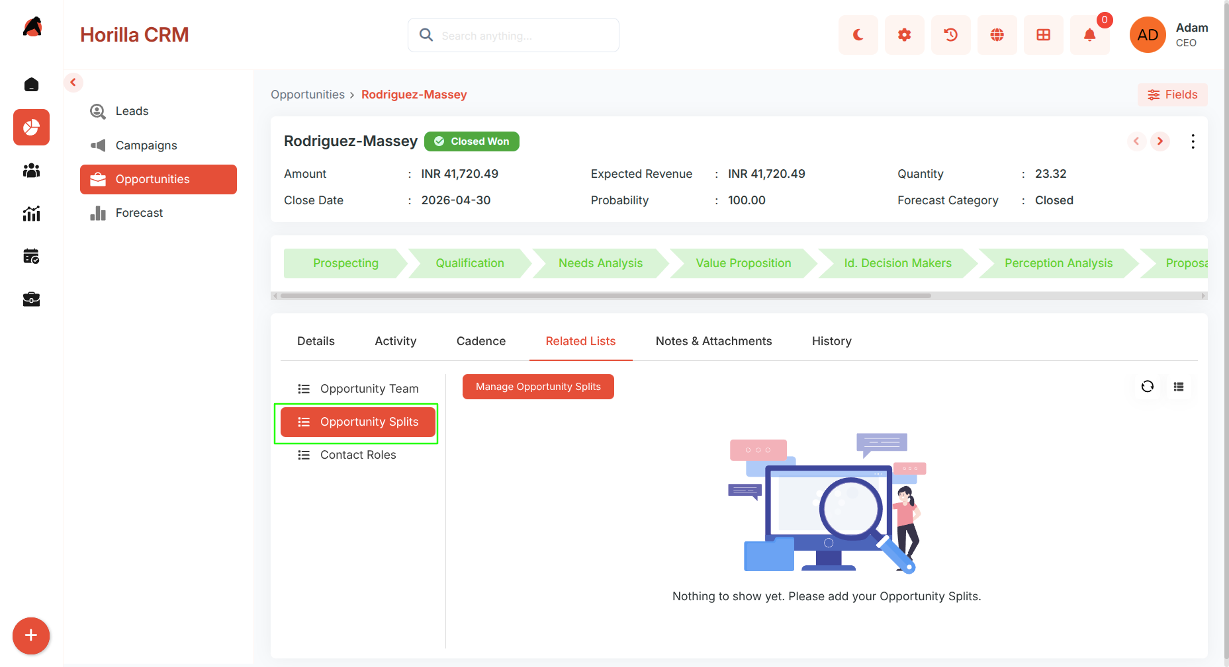The height and width of the screenshot is (667, 1229).
Task: Go to previous opportunity arrow
Action: pyautogui.click(x=1136, y=141)
